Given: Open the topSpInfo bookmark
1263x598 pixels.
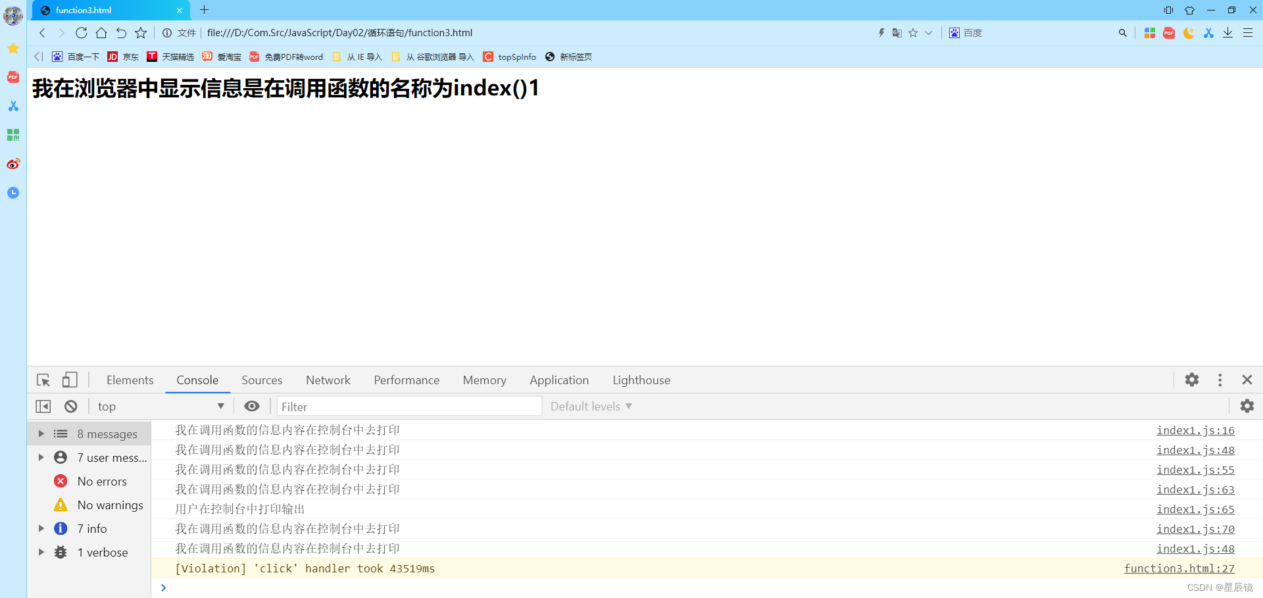Looking at the screenshot, I should pyautogui.click(x=510, y=57).
